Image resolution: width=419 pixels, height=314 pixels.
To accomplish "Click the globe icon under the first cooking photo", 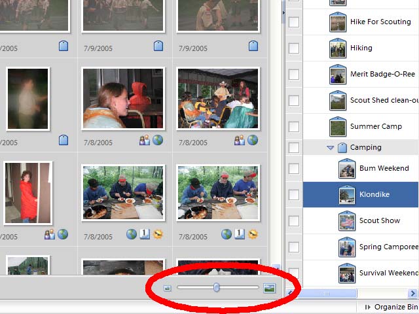I will pyautogui.click(x=132, y=234).
